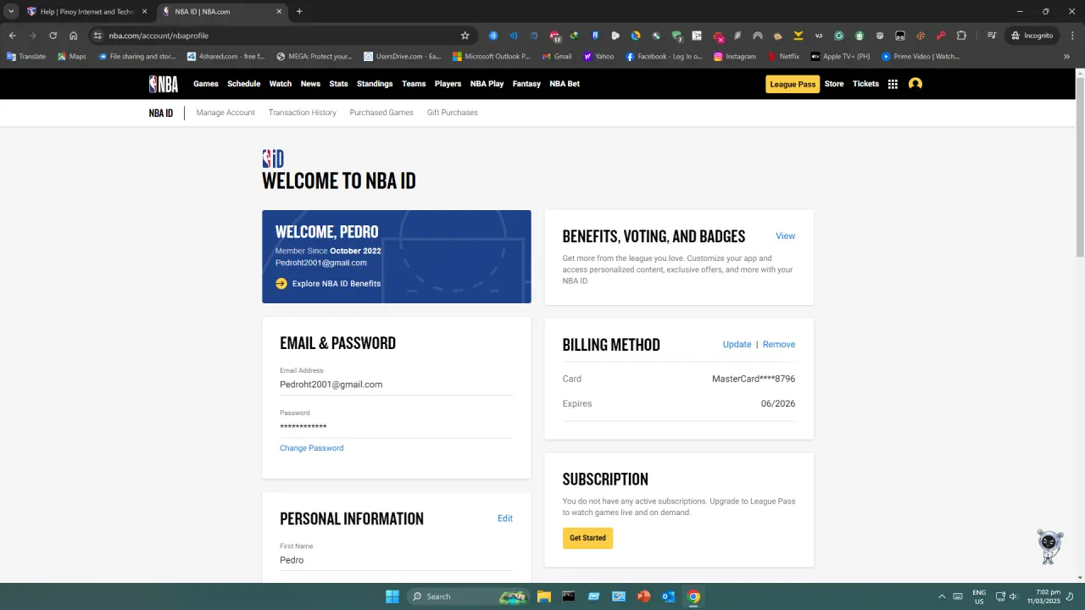The height and width of the screenshot is (610, 1085).
Task: Go to the Standings page
Action: pyautogui.click(x=375, y=84)
